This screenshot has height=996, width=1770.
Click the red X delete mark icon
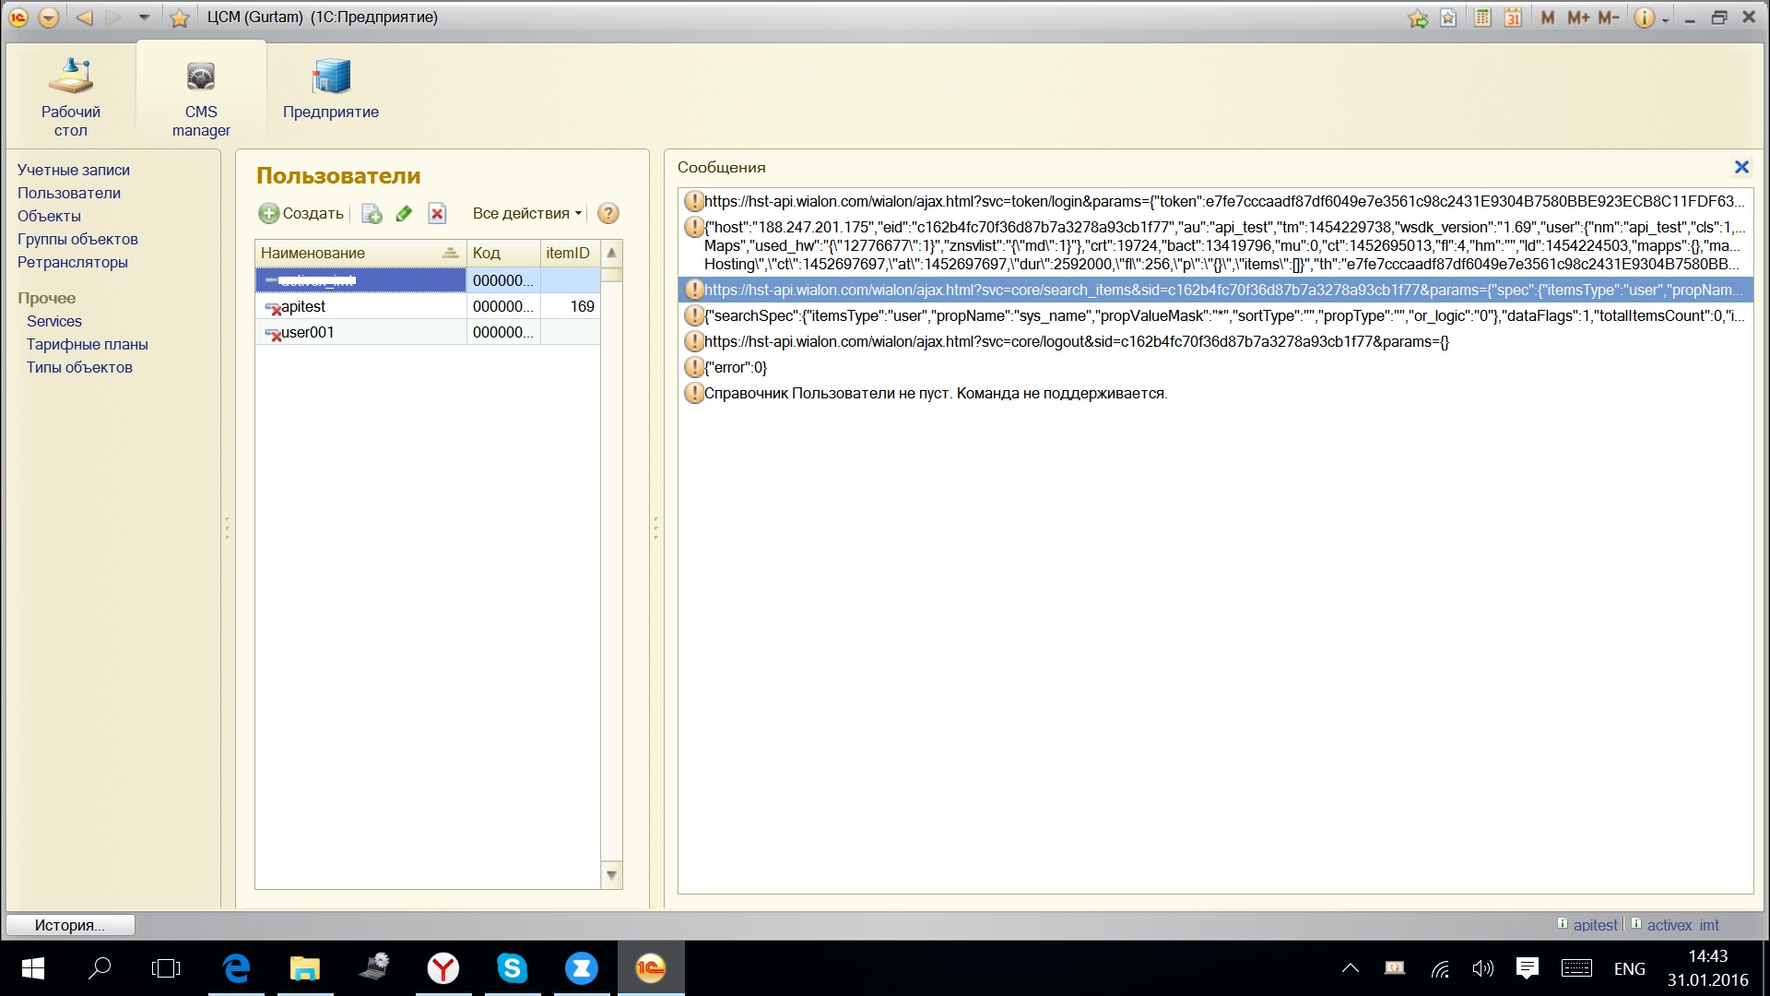click(x=437, y=214)
